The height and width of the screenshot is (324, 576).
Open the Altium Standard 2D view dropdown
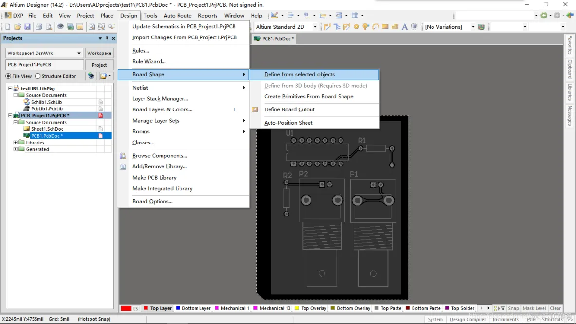315,27
